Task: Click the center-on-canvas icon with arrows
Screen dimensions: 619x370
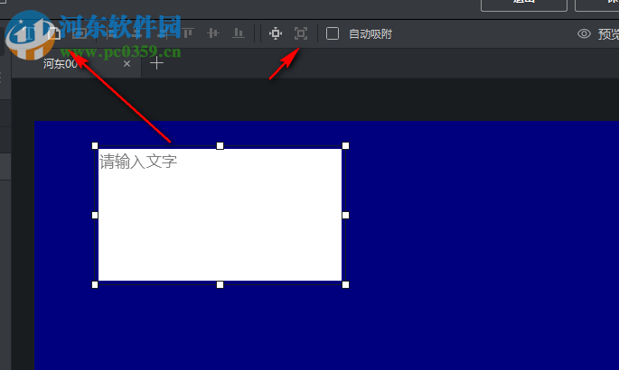Action: point(276,33)
